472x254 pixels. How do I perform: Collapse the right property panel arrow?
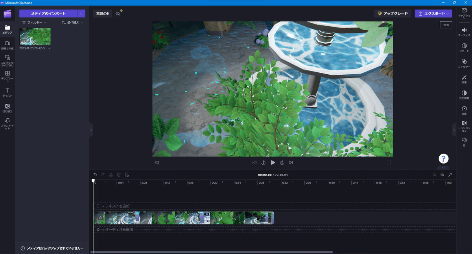(454, 130)
